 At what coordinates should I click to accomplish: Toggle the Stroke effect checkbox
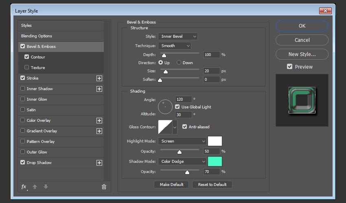(x=22, y=78)
